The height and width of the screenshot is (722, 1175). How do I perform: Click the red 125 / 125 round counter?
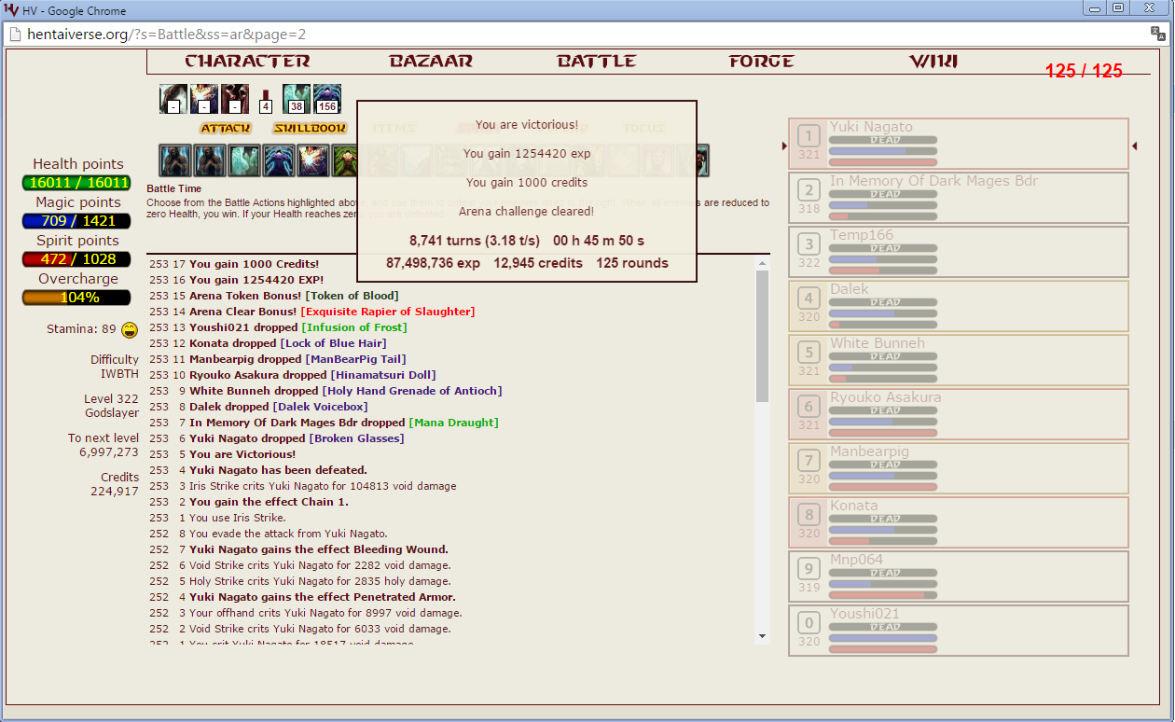[1084, 71]
